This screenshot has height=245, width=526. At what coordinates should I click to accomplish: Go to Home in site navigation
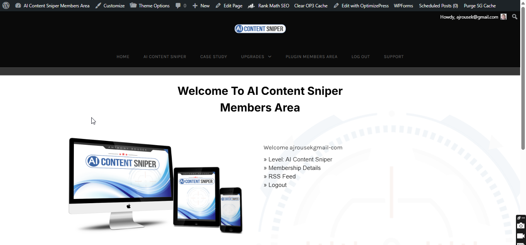(x=123, y=57)
